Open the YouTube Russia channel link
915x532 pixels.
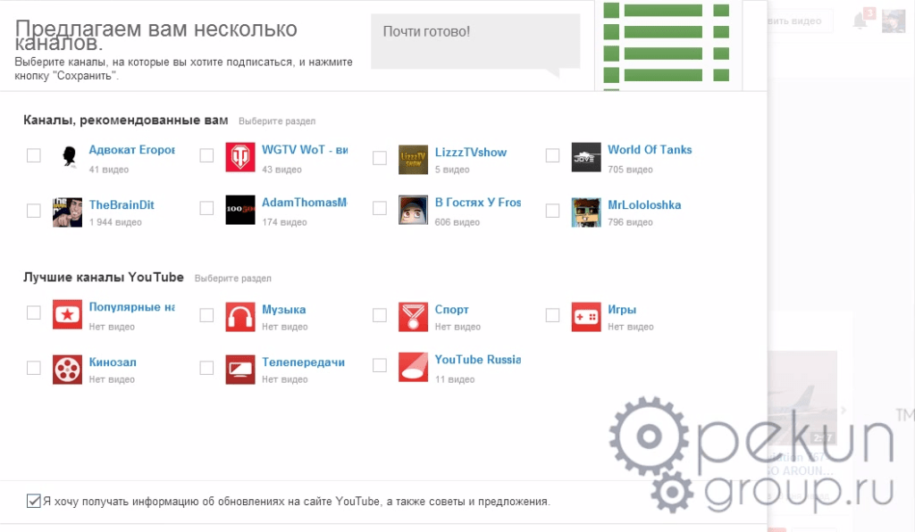[x=478, y=360]
